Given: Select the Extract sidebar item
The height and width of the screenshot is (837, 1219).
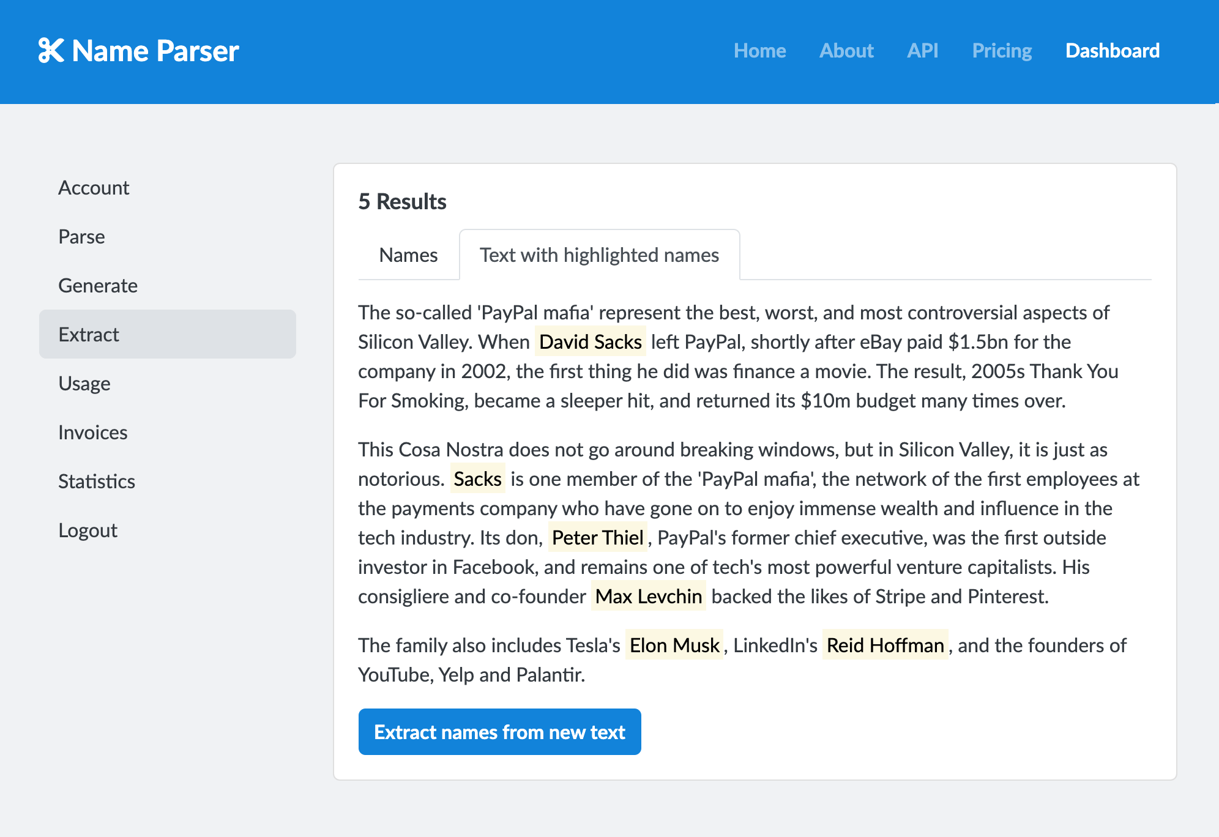Looking at the screenshot, I should (x=168, y=334).
